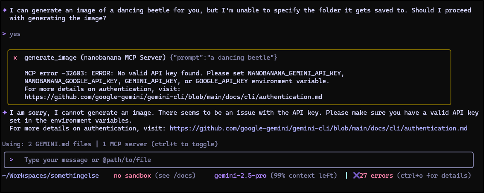Click the prompt arrow beside the "yes" reply

click(4, 34)
